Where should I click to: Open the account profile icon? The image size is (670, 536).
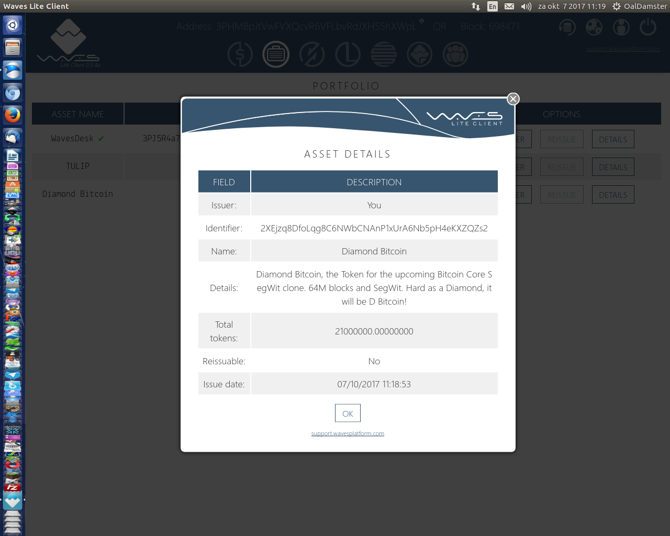click(621, 27)
